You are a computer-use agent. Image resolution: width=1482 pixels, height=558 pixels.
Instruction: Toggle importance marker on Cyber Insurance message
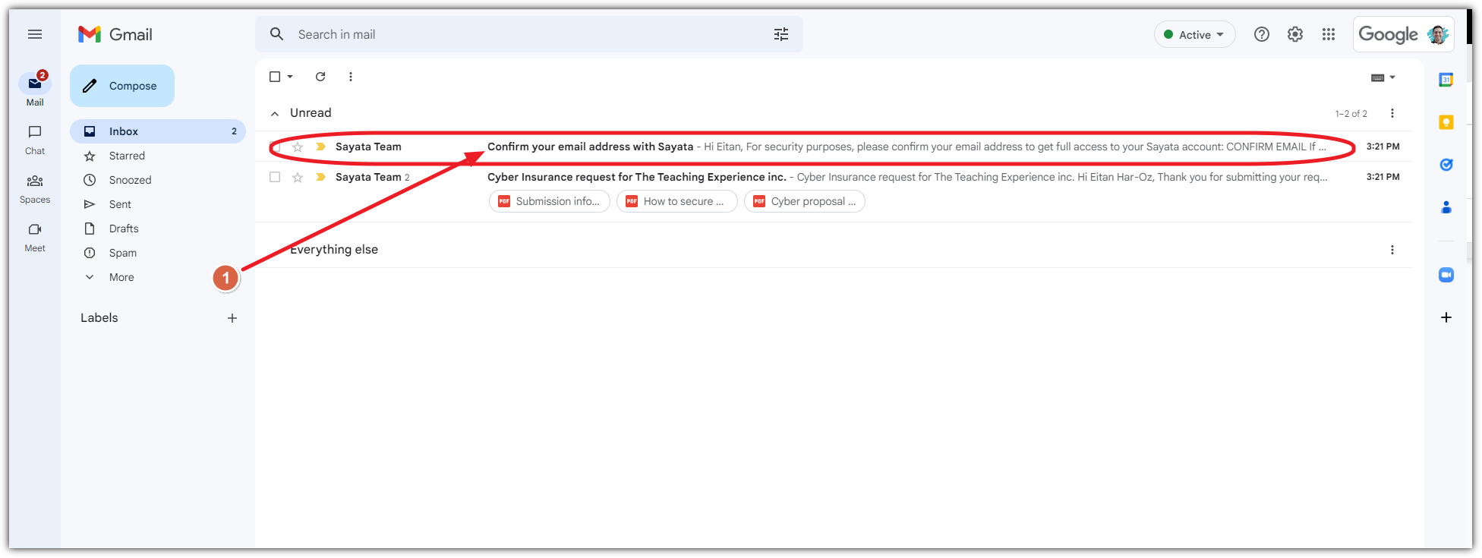point(320,177)
